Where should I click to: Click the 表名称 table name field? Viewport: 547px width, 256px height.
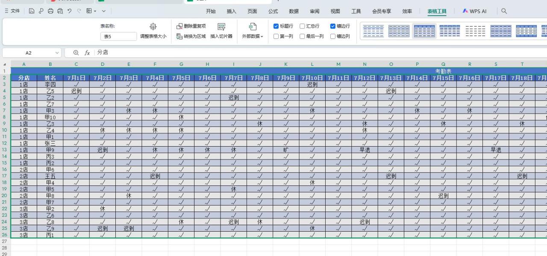click(x=118, y=36)
